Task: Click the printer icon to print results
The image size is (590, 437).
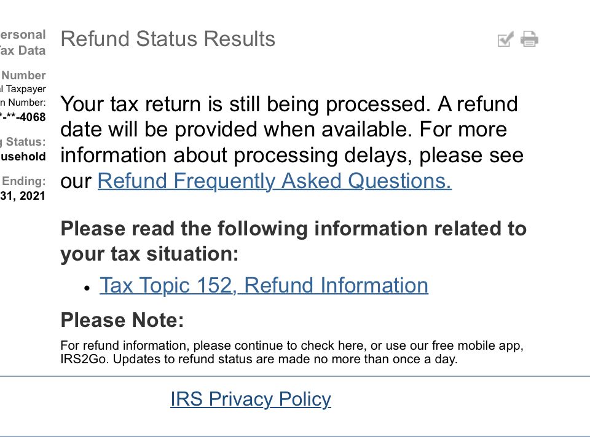Action: pyautogui.click(x=529, y=39)
